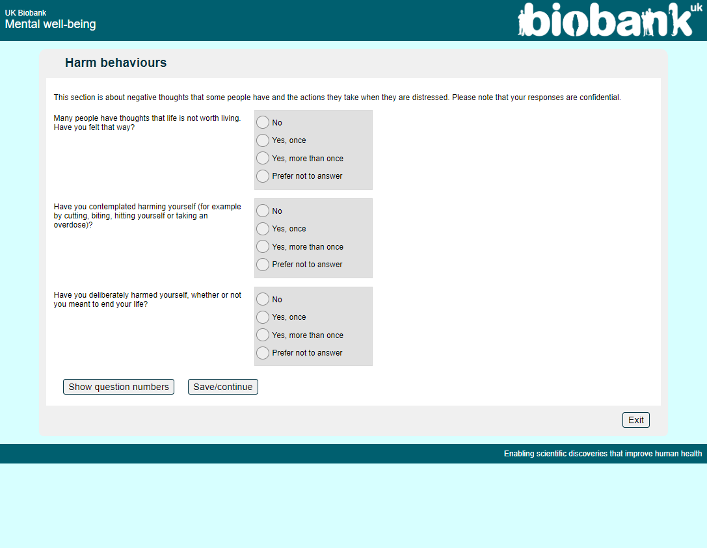The width and height of the screenshot is (707, 548).
Task: Select 'No' for life not worth living
Action: 263,122
